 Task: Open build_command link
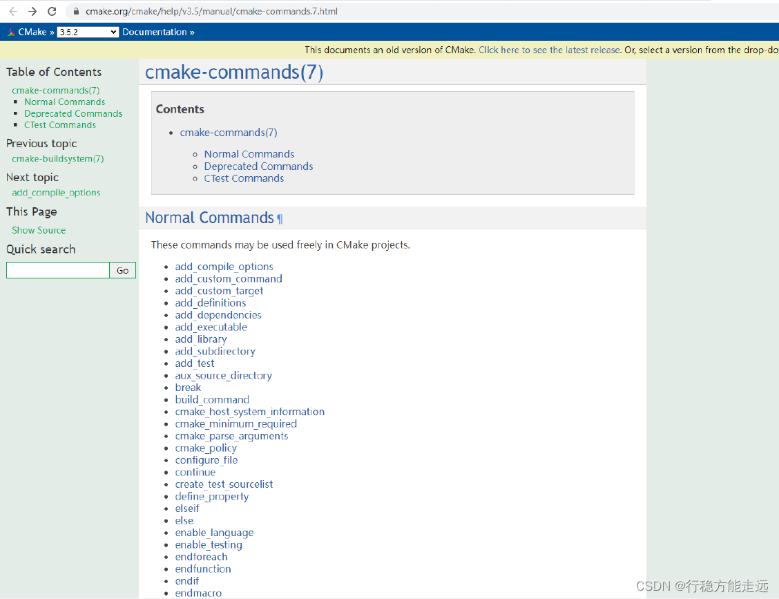212,399
